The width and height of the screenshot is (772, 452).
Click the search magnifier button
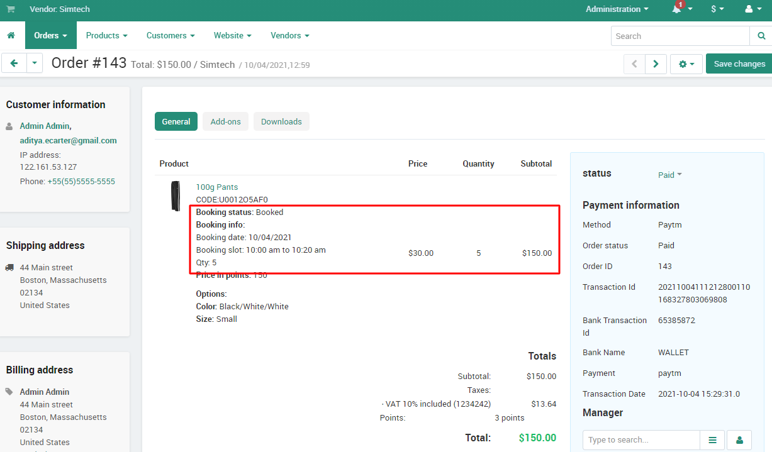(x=761, y=36)
